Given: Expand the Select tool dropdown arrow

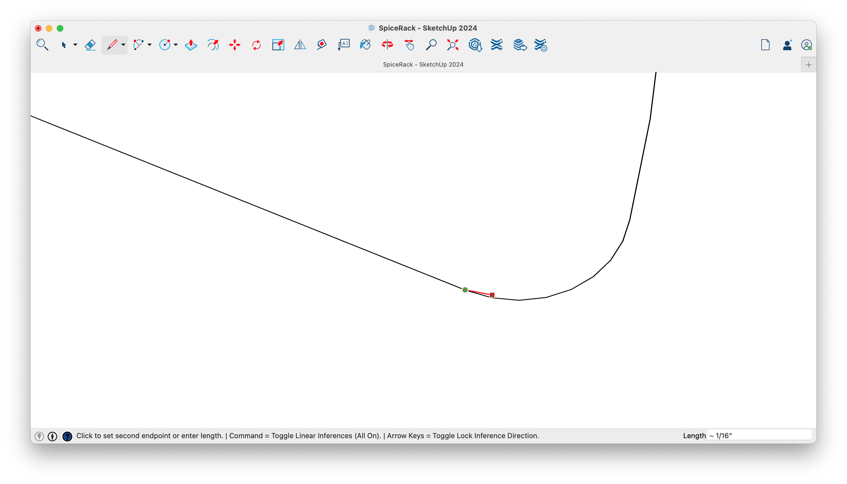Looking at the screenshot, I should point(76,45).
